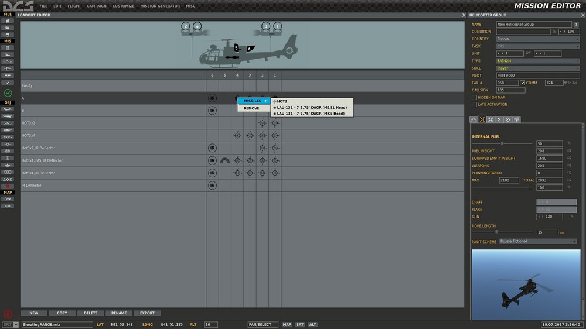Click the IR deflector icon in row A
This screenshot has width=586, height=329.
click(x=212, y=98)
